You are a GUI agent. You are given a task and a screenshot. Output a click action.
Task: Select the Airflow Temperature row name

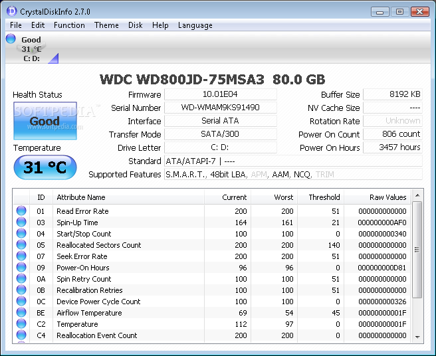click(89, 313)
